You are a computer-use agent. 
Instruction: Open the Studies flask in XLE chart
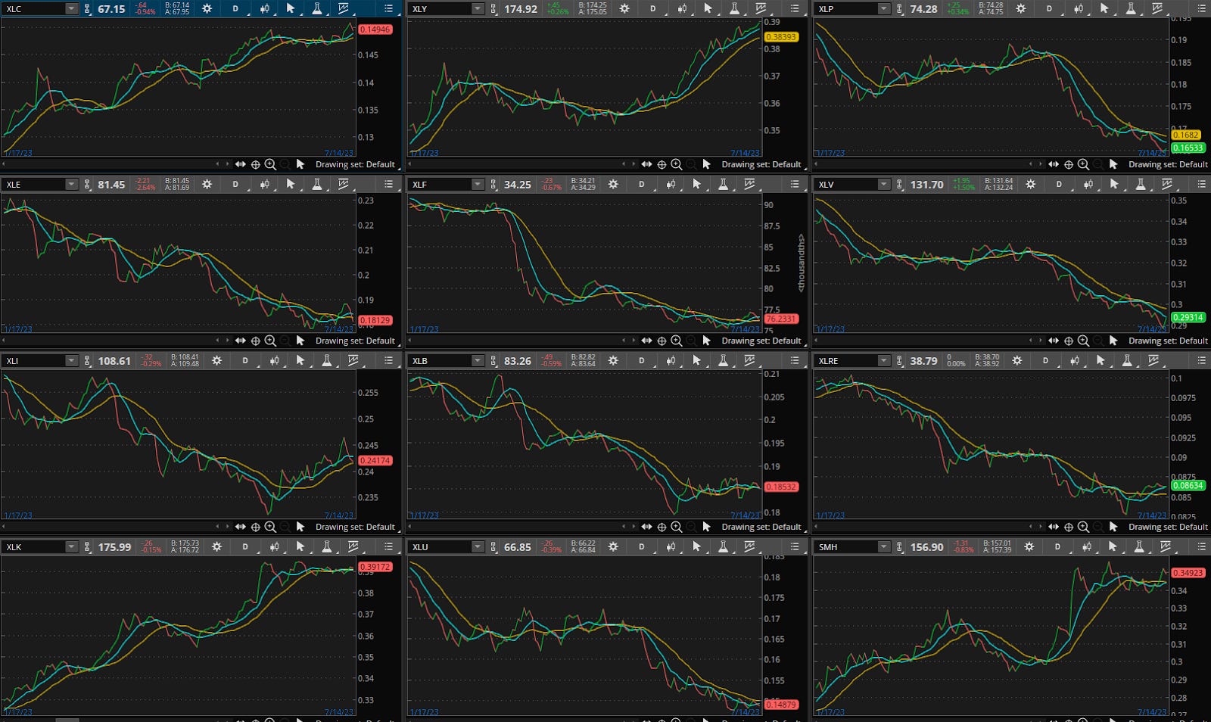point(316,184)
